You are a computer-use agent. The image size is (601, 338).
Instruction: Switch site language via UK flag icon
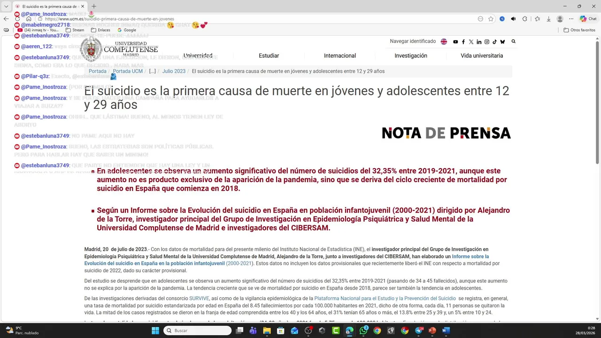point(444,42)
